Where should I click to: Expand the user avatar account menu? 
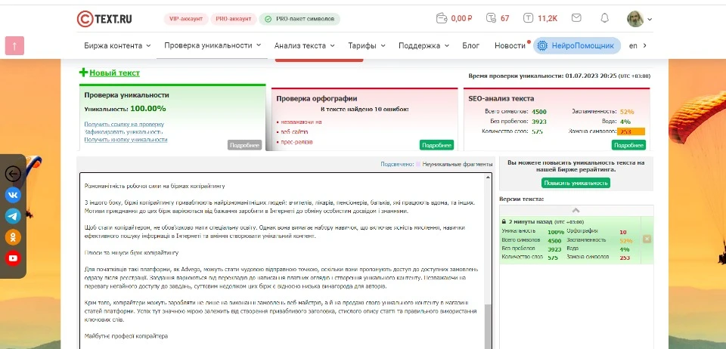click(639, 19)
